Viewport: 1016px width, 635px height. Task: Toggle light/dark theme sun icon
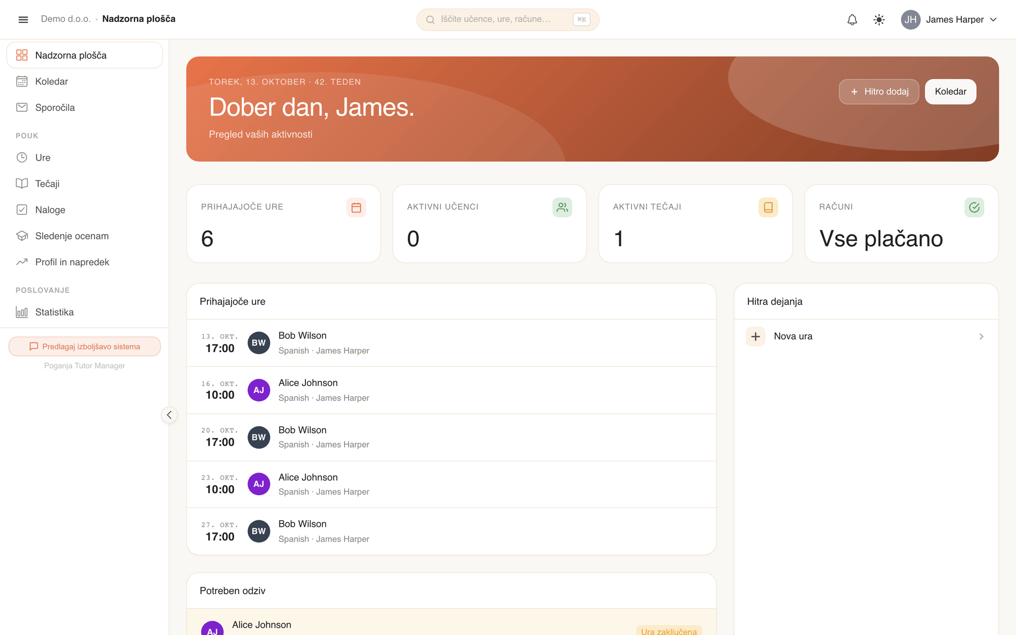pyautogui.click(x=879, y=19)
